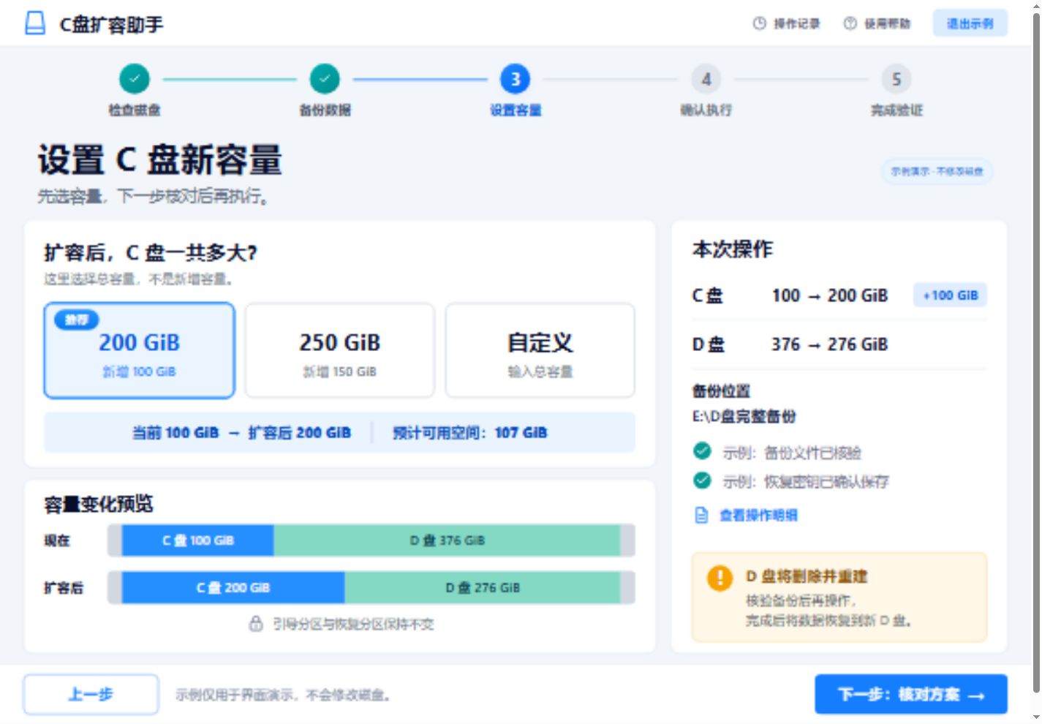Click the 预计可用空间: 107 GiB text

click(469, 433)
